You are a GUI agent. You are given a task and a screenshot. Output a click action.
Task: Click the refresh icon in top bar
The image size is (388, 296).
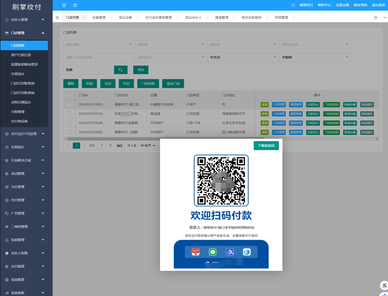(x=75, y=5)
